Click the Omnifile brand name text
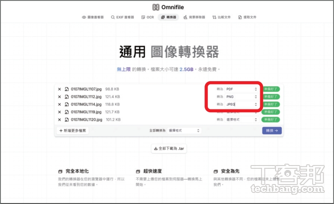 173,7
